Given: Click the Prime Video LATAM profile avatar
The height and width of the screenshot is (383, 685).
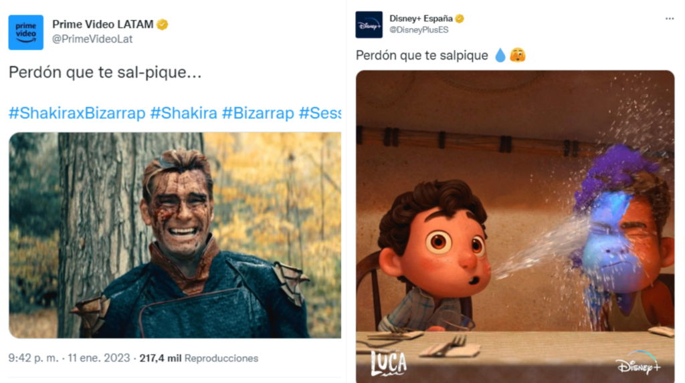Looking at the screenshot, I should pos(26,32).
